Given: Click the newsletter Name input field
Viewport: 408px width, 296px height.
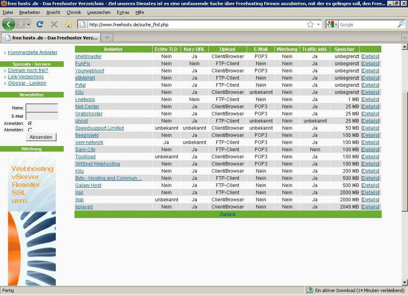Looking at the screenshot, I should click(x=42, y=107).
